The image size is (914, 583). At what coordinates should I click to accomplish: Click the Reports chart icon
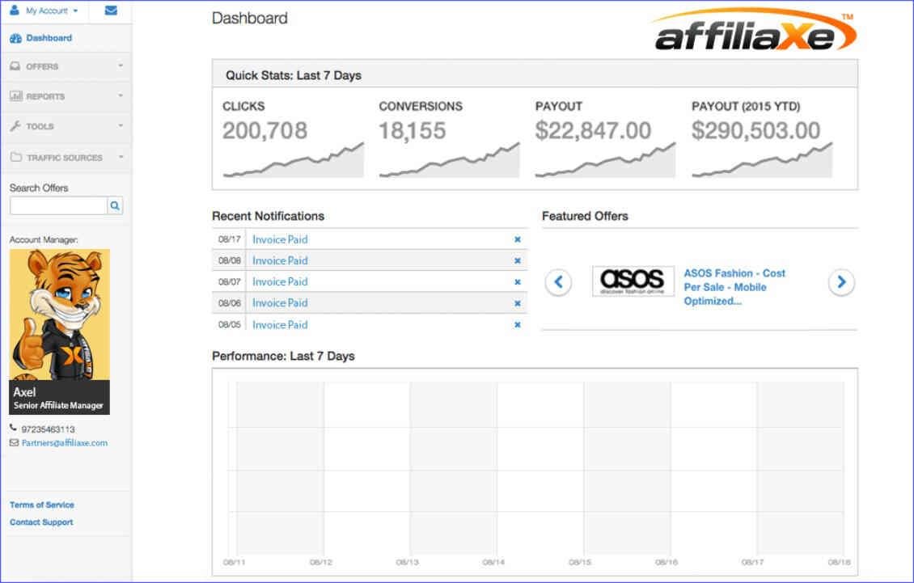click(x=18, y=96)
